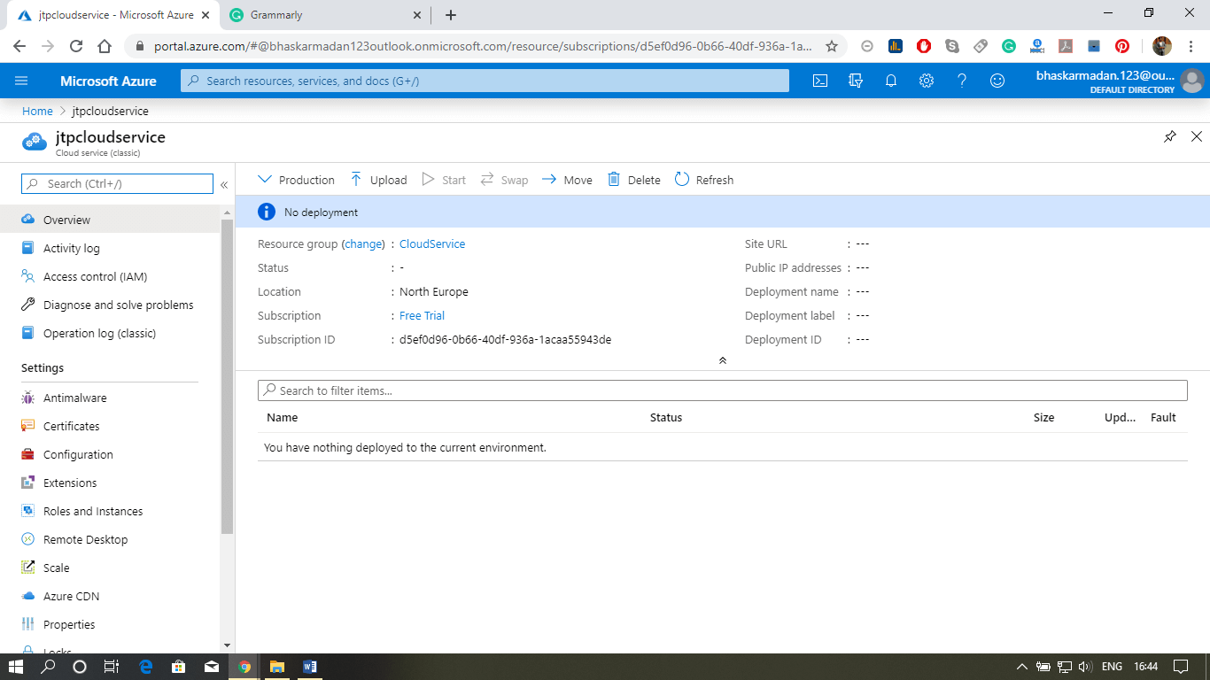The width and height of the screenshot is (1210, 680).
Task: Open the Production slot dropdown
Action: click(296, 180)
